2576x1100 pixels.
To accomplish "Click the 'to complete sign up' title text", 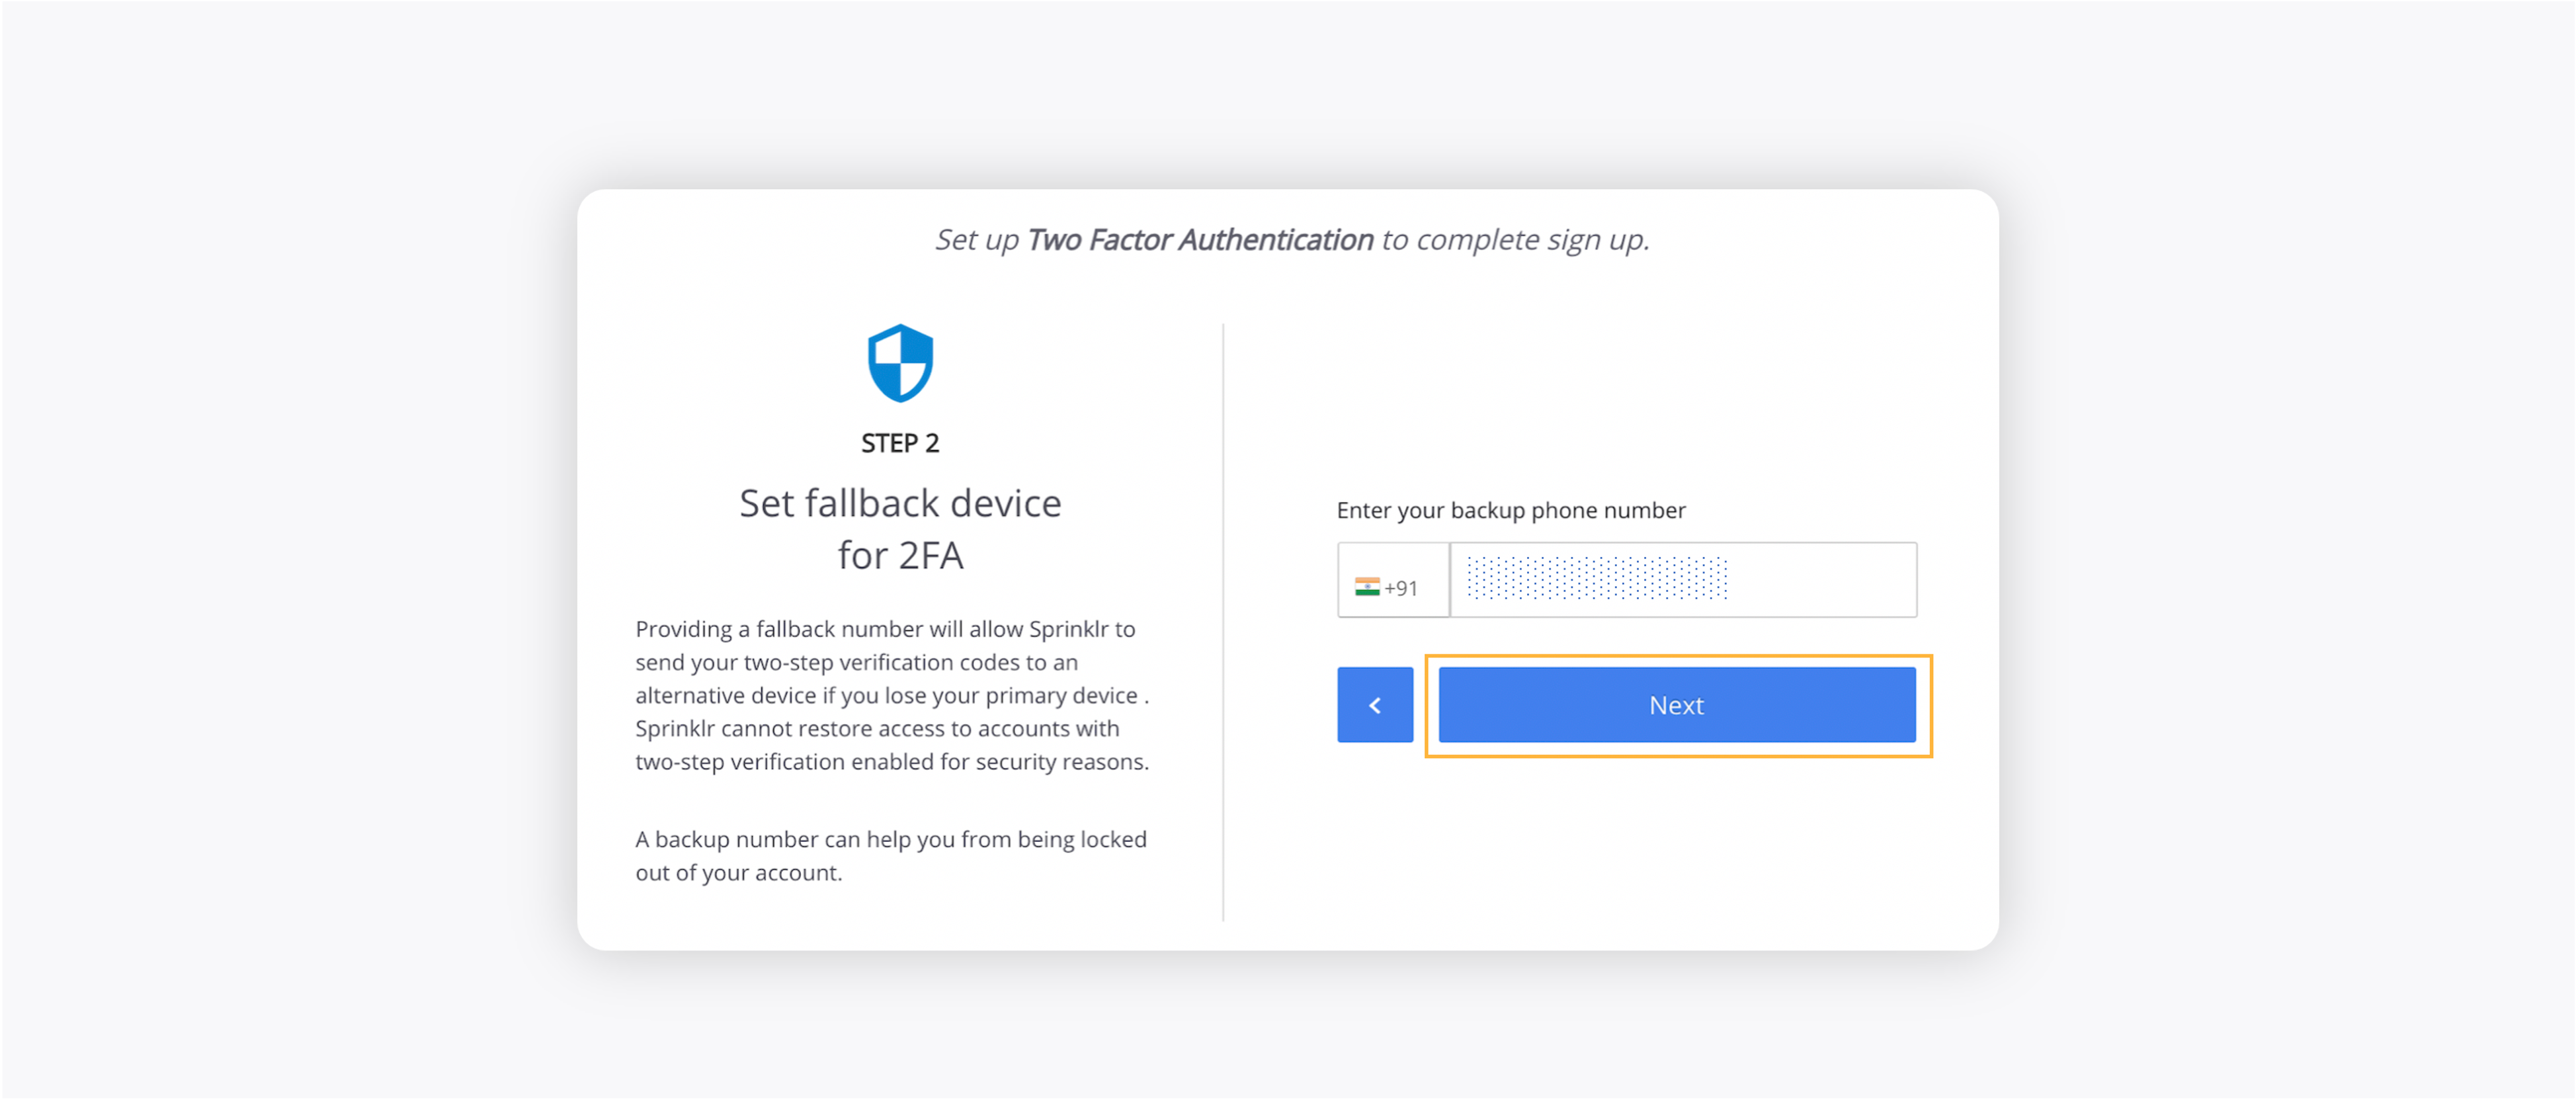I will [1515, 240].
